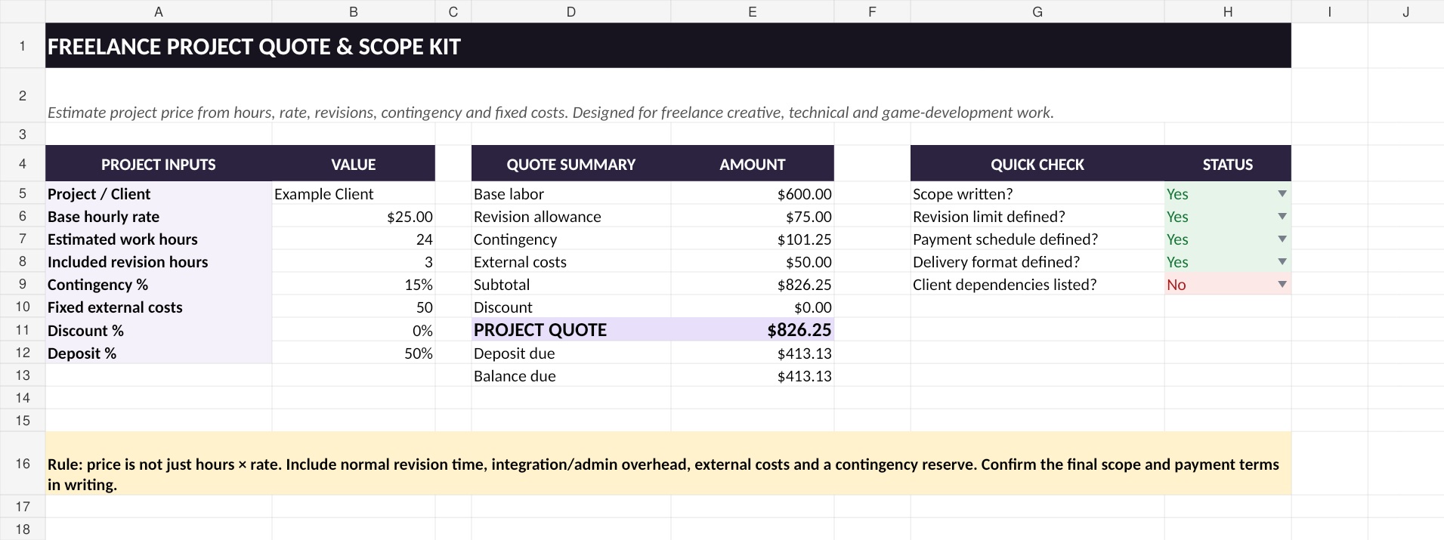This screenshot has width=1444, height=540.
Task: Click the 'PROJECT INPUTS' header cell
Action: click(159, 164)
